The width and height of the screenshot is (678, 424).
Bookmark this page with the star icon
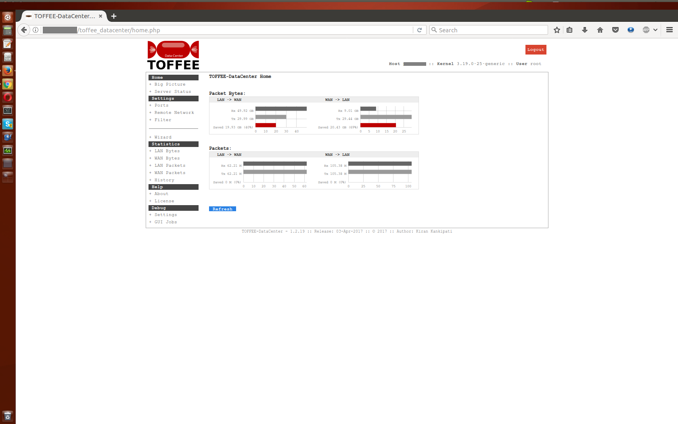coord(557,30)
